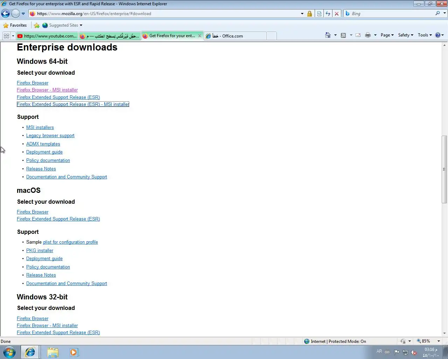
Task: Open the Legacy browser support link
Action: [50, 136]
